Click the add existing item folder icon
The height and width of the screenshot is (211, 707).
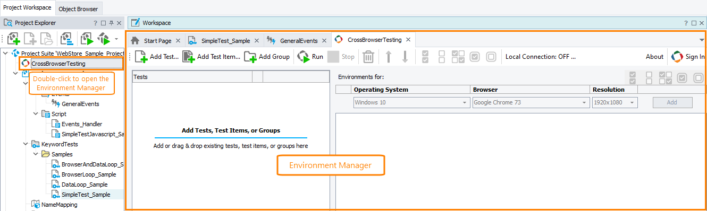click(x=47, y=39)
